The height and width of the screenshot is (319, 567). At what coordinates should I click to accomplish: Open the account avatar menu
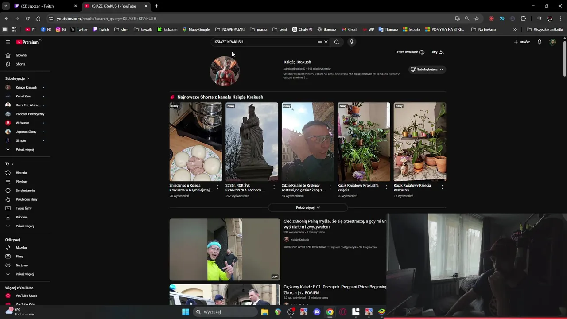552,42
